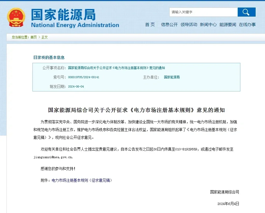
Task: Click 首页 in the breadcrumb trail
Action: (34, 37)
